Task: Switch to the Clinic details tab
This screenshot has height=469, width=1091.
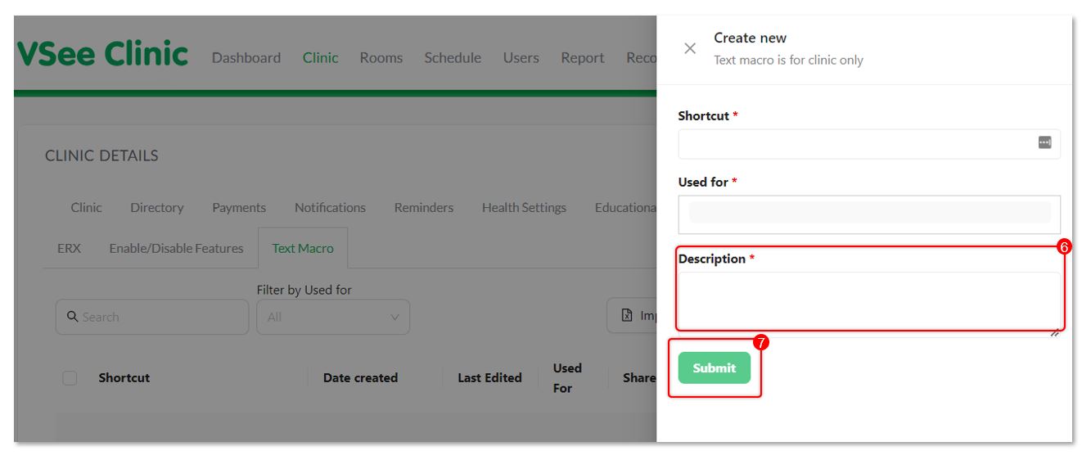Action: point(86,208)
